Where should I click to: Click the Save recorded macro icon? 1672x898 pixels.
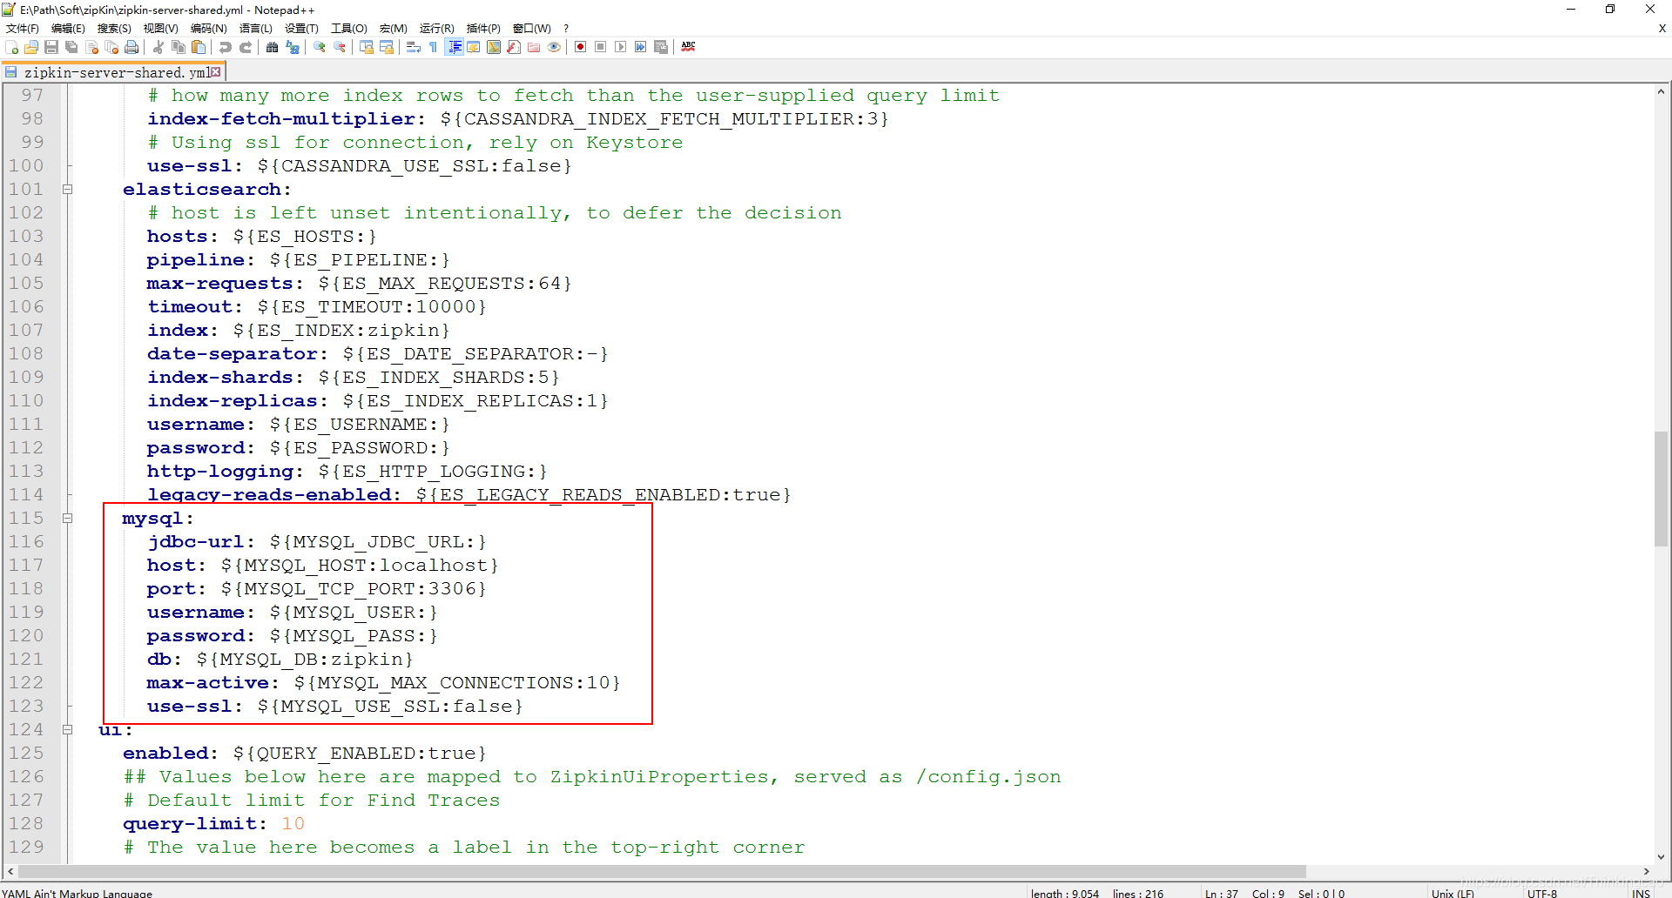(661, 47)
